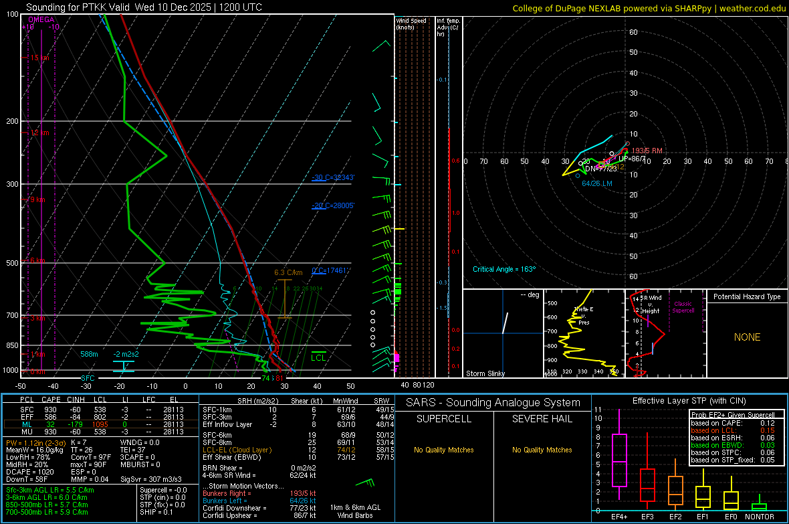Click the 'ConvT = 97F' value
Screen dimensions: 789x524
coord(91,458)
